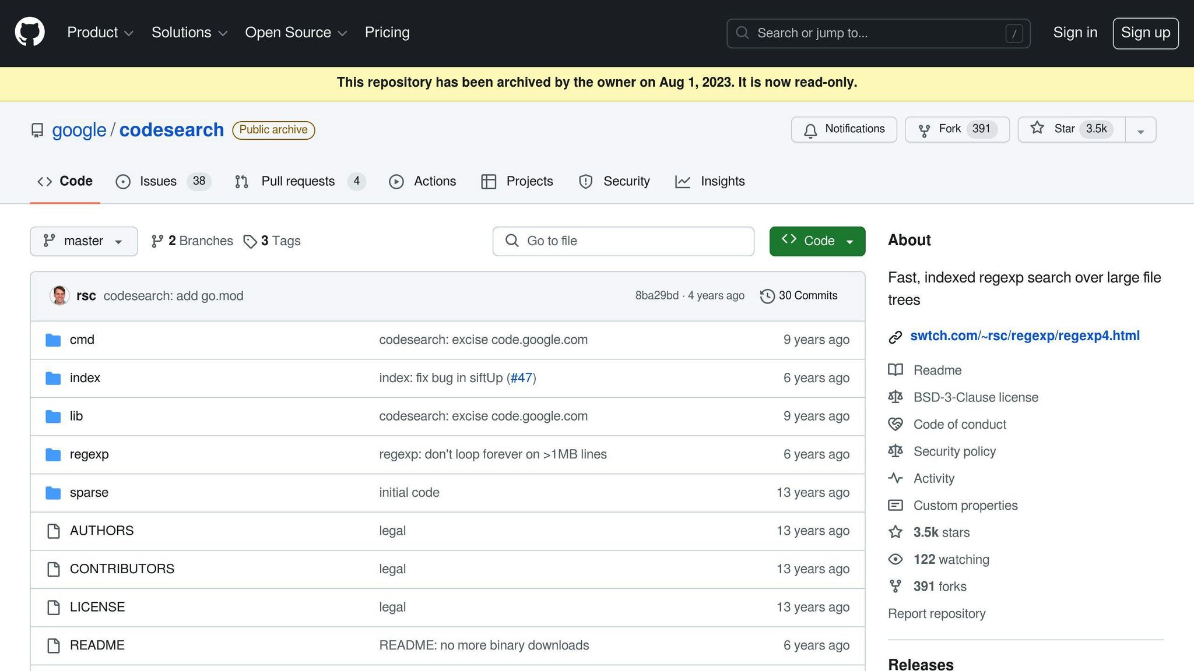Open the Pricing menu item

click(x=387, y=33)
